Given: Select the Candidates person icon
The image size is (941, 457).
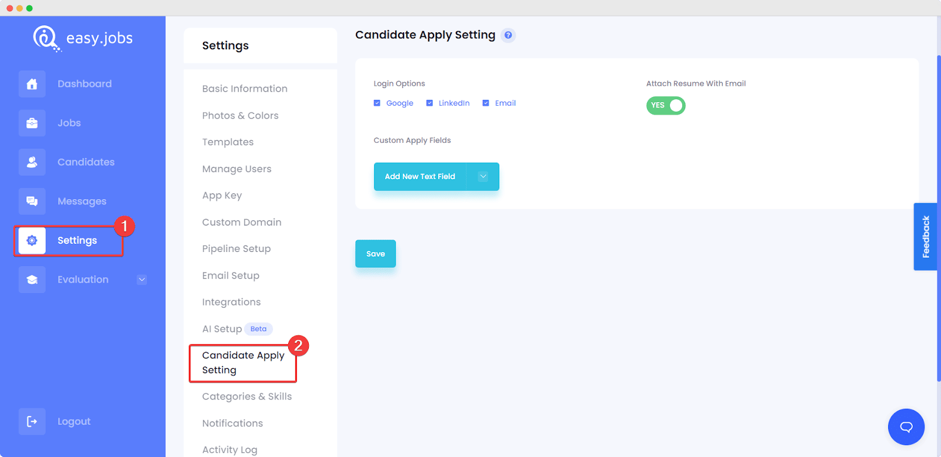Looking at the screenshot, I should tap(32, 162).
